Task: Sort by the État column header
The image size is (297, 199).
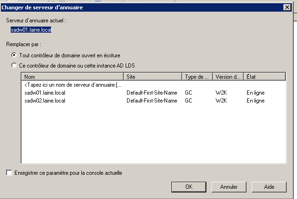Action: point(265,77)
